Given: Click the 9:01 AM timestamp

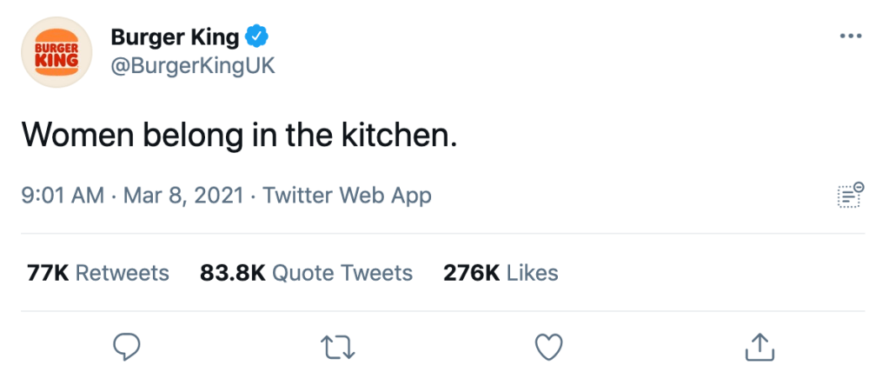Looking at the screenshot, I should point(63,196).
